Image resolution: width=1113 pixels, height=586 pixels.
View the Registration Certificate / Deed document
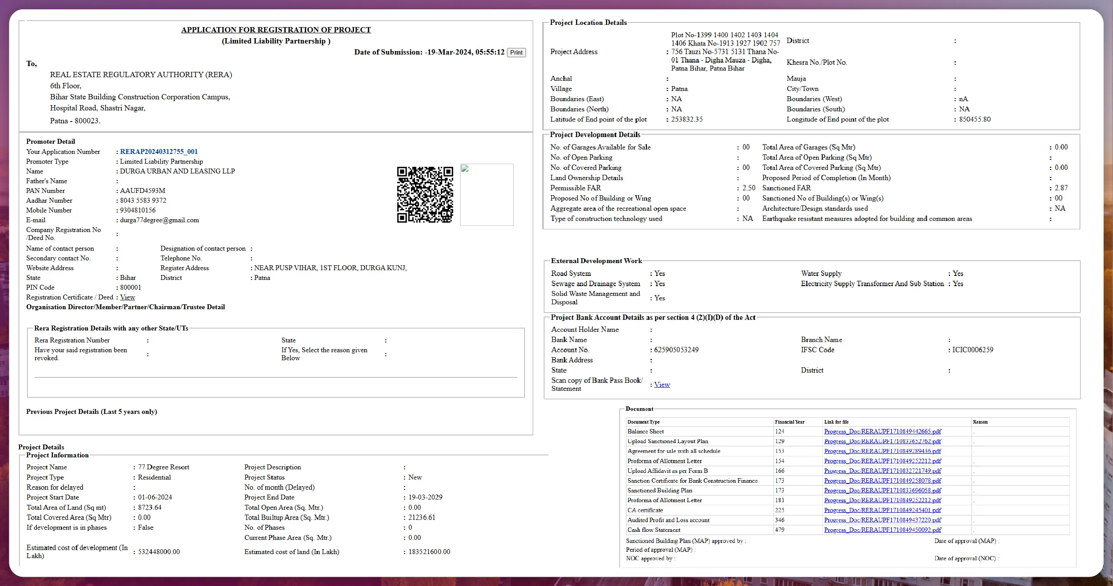tap(127, 297)
